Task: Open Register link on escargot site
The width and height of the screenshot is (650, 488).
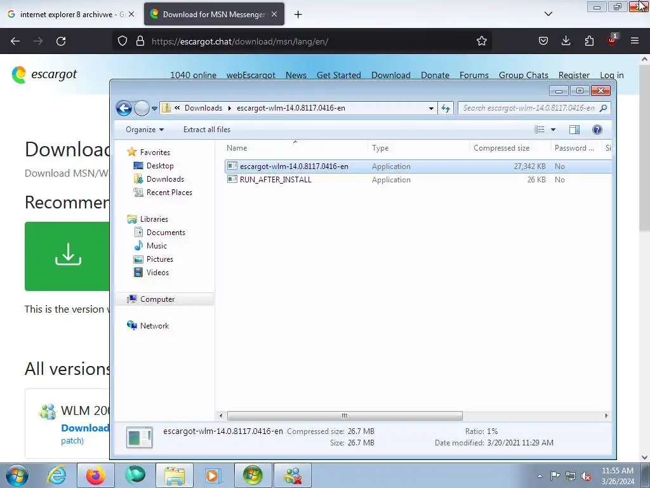Action: tap(574, 75)
